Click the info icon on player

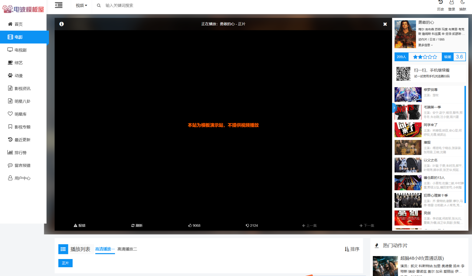point(62,24)
